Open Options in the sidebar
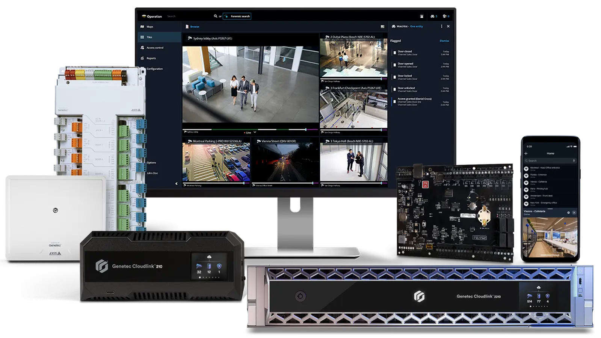This screenshot has height=338, width=601. 151,163
